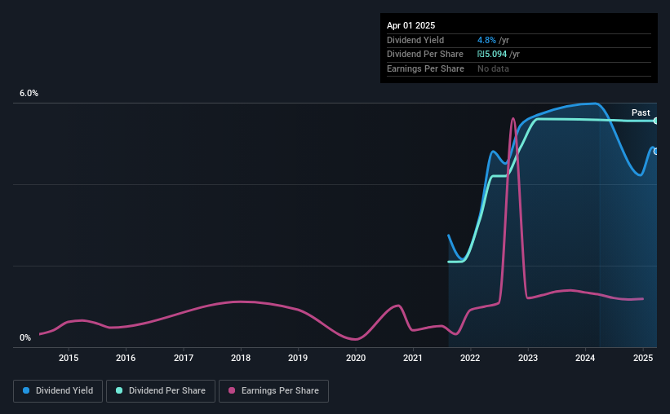Click the 0% y-axis label
Screen dimensions: 670x414
25,337
